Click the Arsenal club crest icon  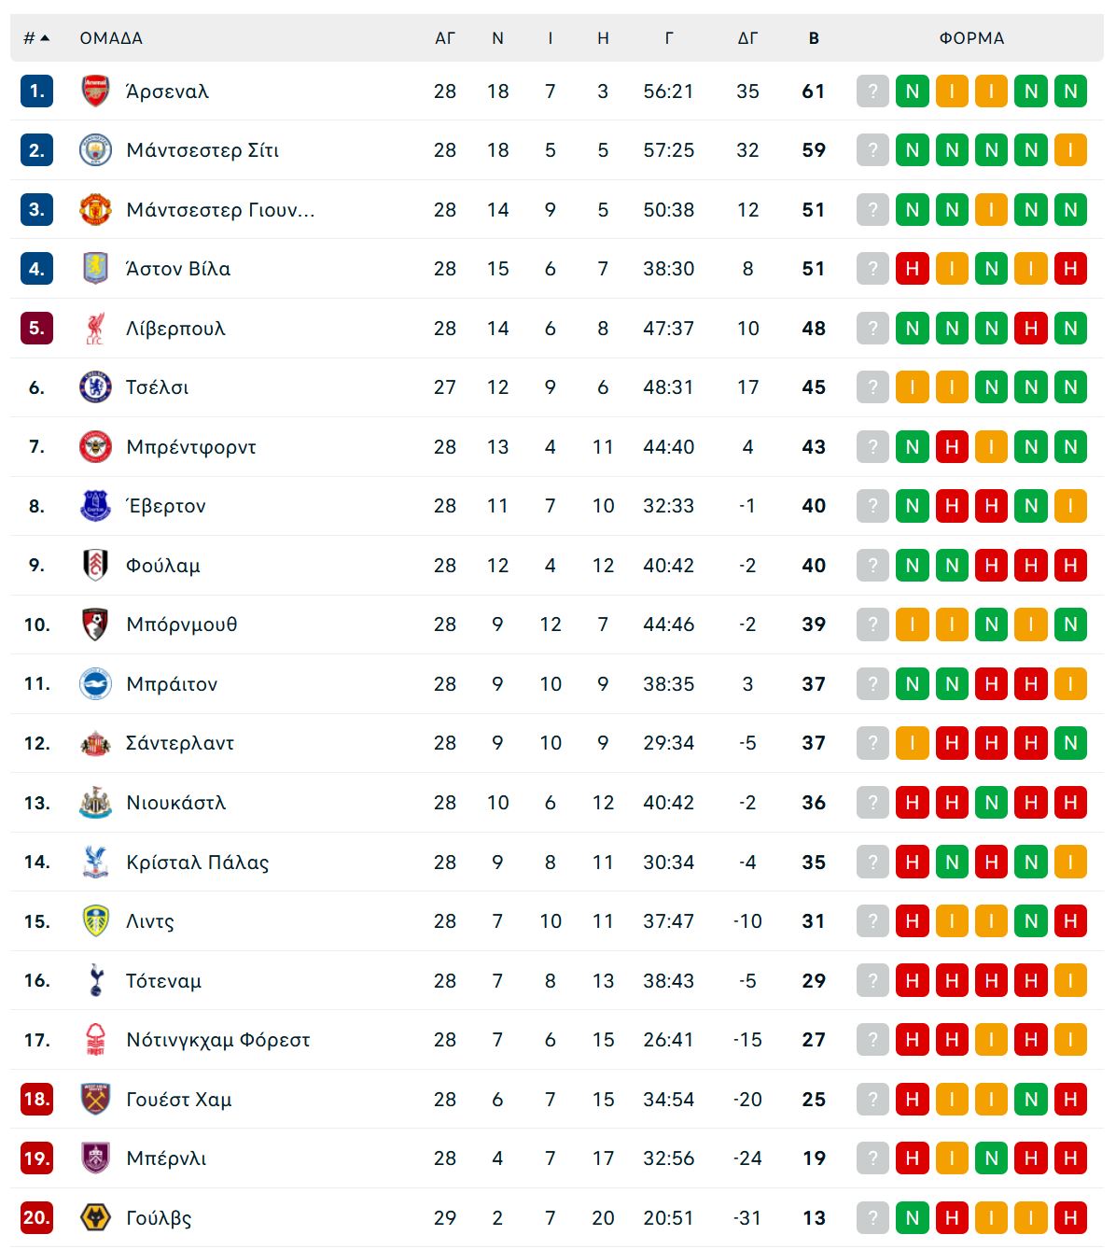click(x=95, y=91)
